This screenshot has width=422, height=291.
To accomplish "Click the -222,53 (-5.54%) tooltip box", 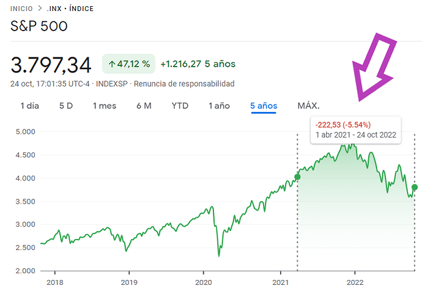I will coord(356,130).
